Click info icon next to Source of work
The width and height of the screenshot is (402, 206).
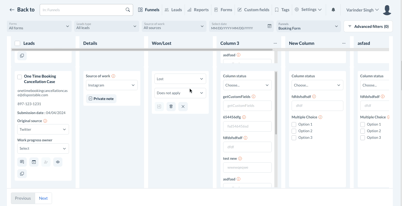113,76
